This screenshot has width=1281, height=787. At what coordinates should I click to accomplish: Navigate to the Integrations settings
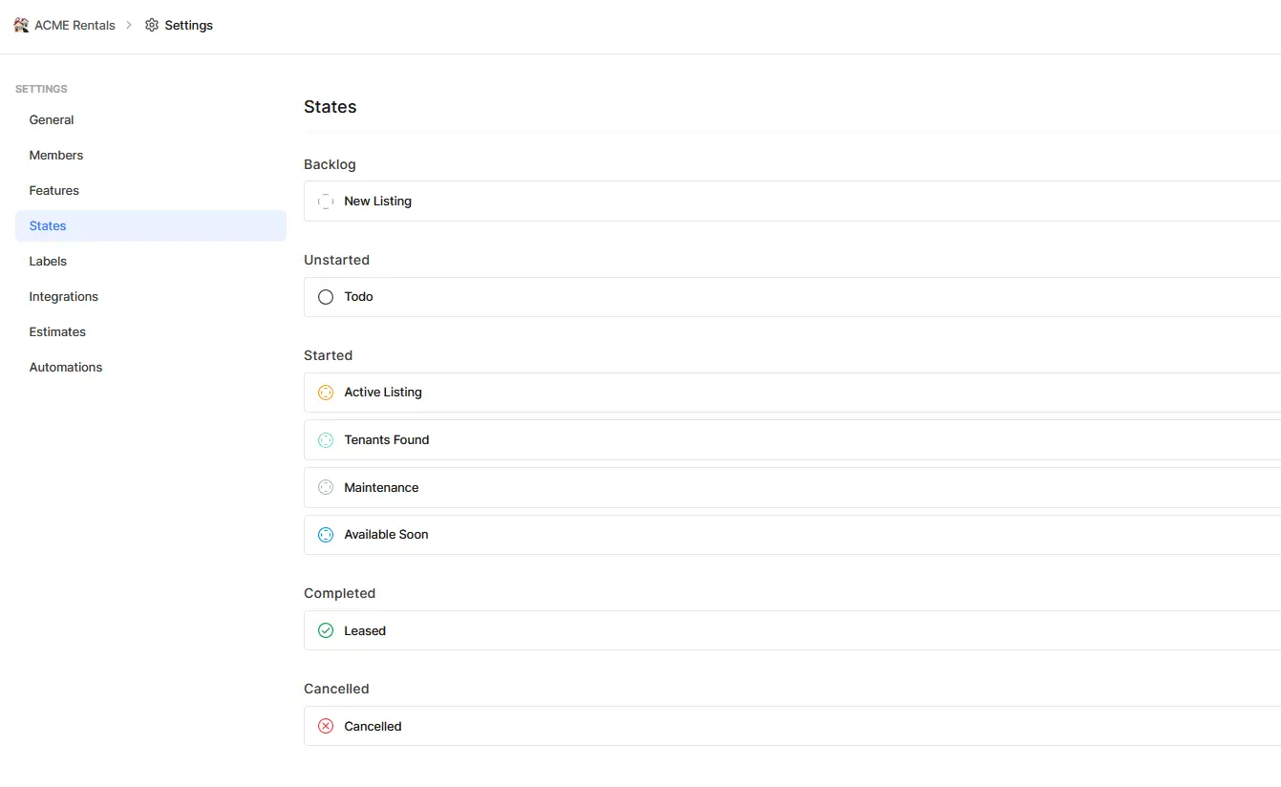(x=63, y=296)
